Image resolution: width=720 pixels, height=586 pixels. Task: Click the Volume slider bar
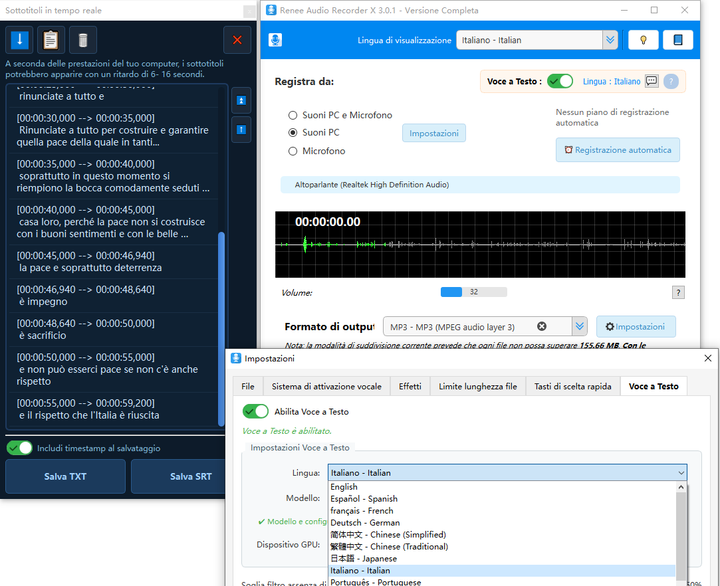[474, 292]
